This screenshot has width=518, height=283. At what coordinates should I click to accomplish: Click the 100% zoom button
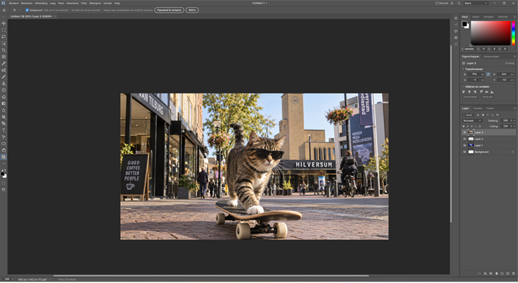tap(192, 10)
